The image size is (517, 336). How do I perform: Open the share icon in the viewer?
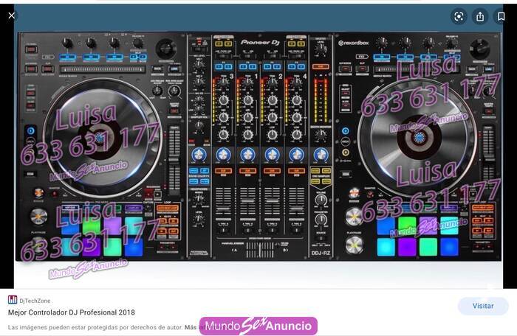tap(480, 16)
